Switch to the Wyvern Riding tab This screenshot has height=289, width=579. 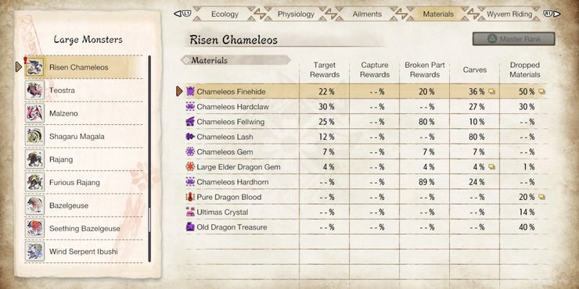(509, 14)
